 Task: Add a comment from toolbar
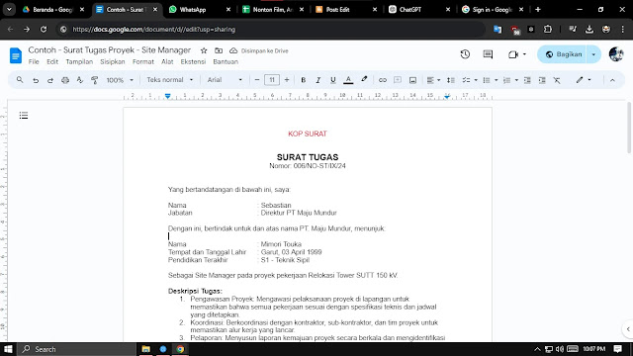pos(398,80)
